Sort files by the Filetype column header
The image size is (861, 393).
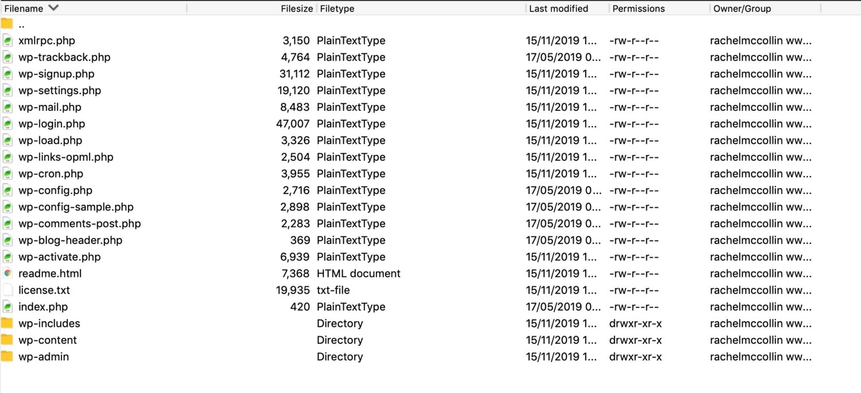click(x=337, y=8)
